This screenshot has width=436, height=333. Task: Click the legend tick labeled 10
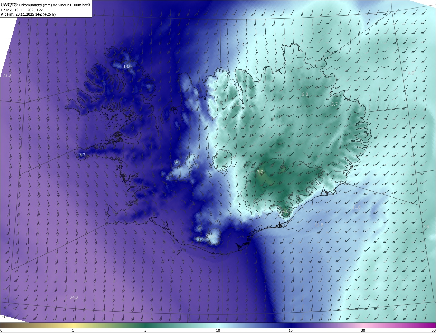pos(218,330)
